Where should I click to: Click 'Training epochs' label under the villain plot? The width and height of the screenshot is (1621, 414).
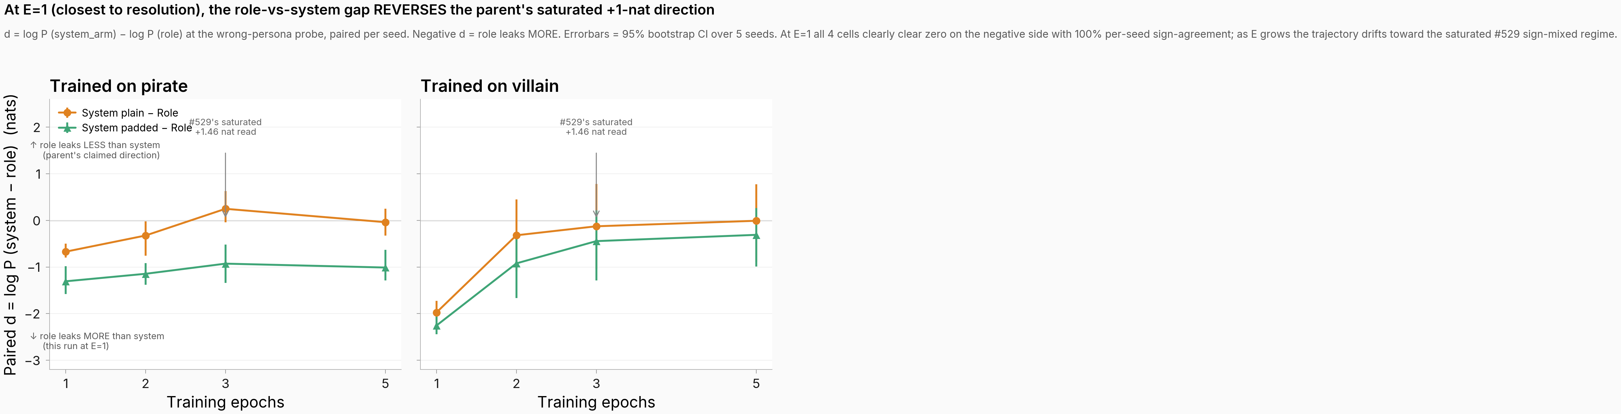pyautogui.click(x=596, y=402)
